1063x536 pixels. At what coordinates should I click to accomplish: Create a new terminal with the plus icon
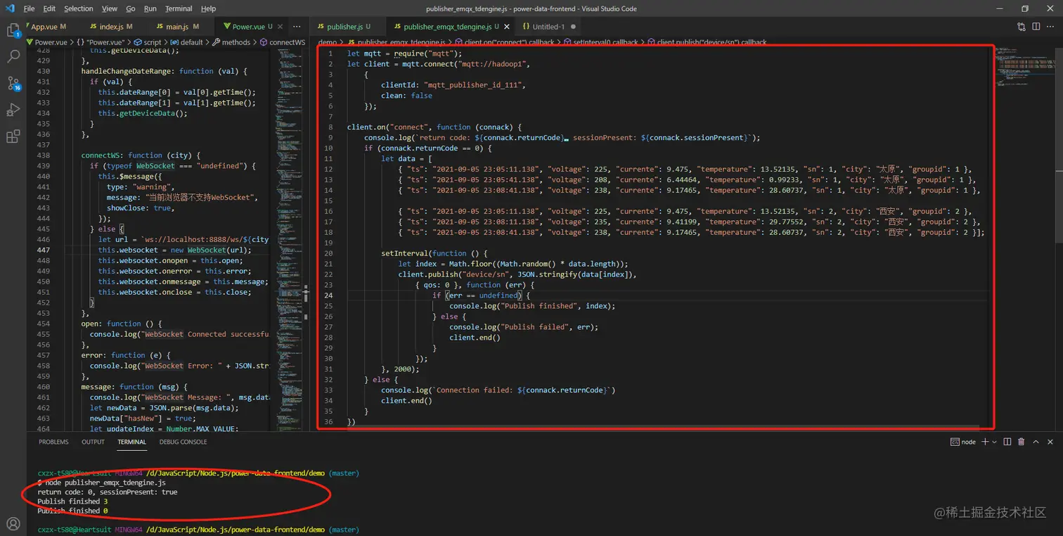pos(984,441)
